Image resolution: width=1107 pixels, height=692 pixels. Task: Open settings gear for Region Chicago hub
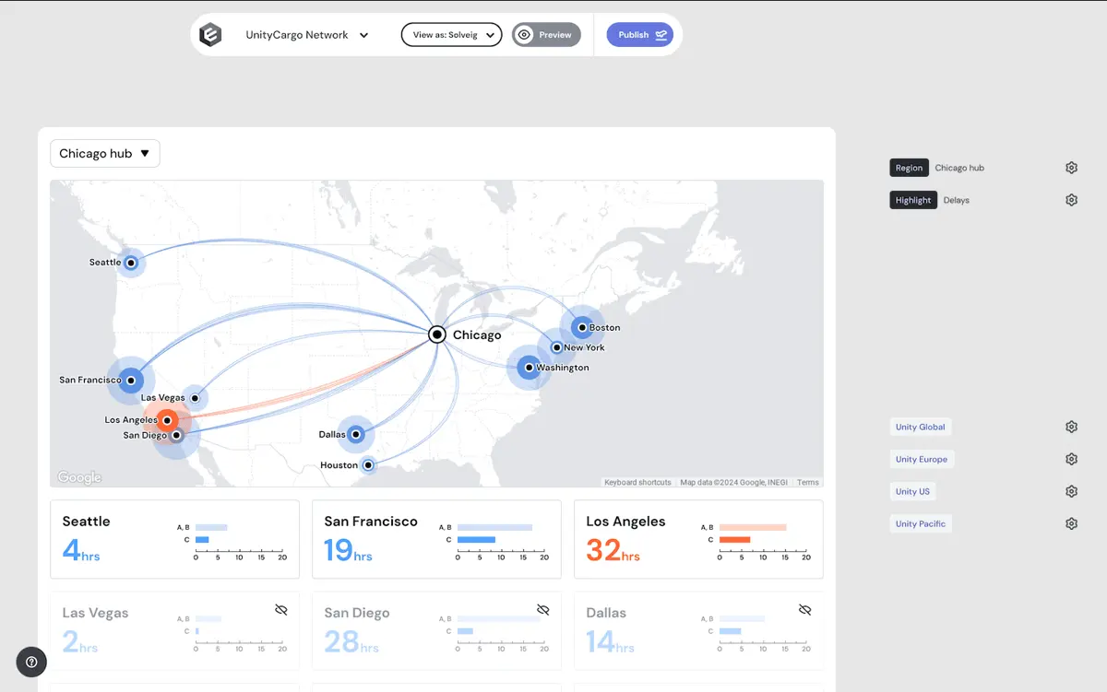pos(1071,168)
